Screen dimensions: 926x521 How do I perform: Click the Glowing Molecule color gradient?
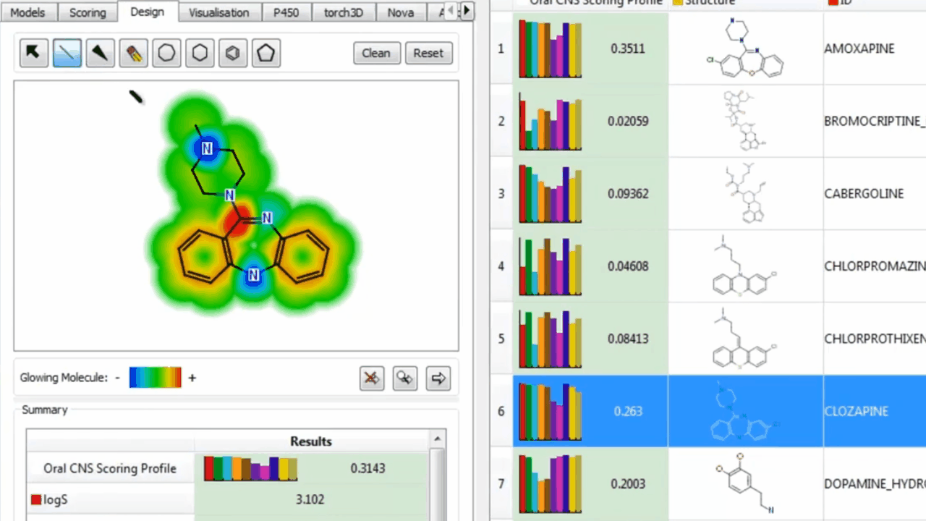coord(156,377)
